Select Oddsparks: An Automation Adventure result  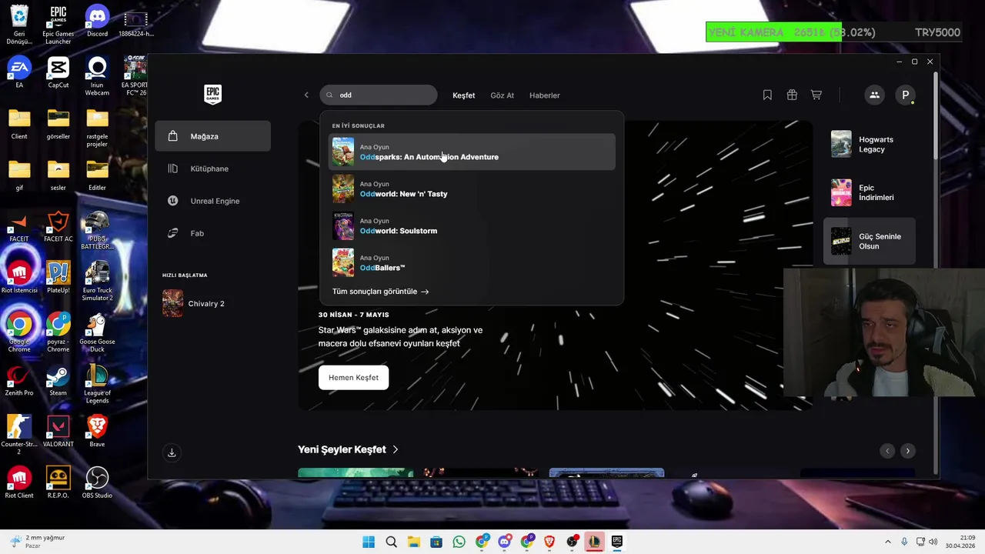click(472, 152)
